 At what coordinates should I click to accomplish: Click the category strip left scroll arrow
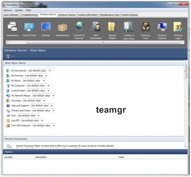point(8,42)
